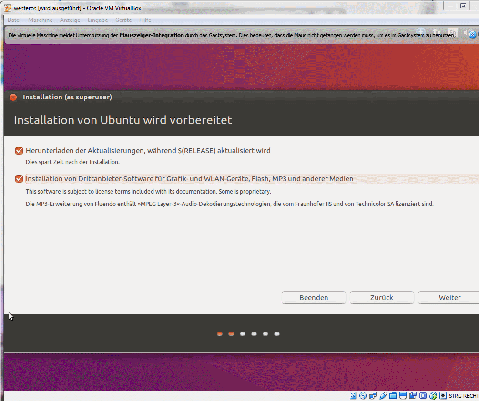Dismiss the mouse integration notification
The image size is (479, 401).
[472, 34]
